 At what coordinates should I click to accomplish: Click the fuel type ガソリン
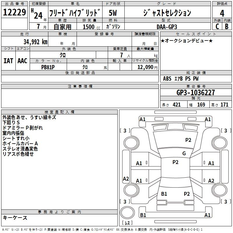(113, 27)
